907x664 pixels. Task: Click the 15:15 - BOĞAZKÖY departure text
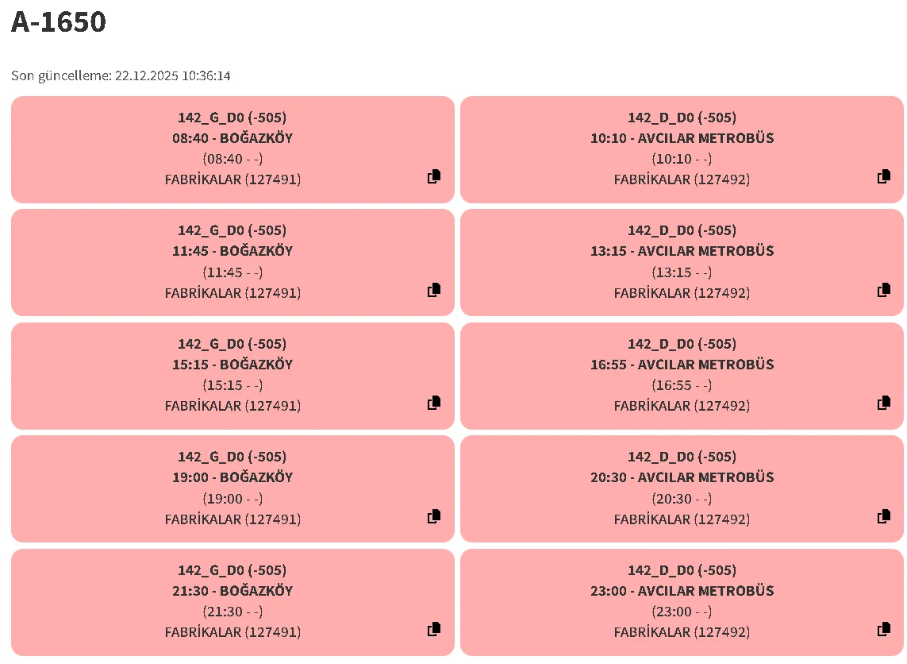point(233,365)
